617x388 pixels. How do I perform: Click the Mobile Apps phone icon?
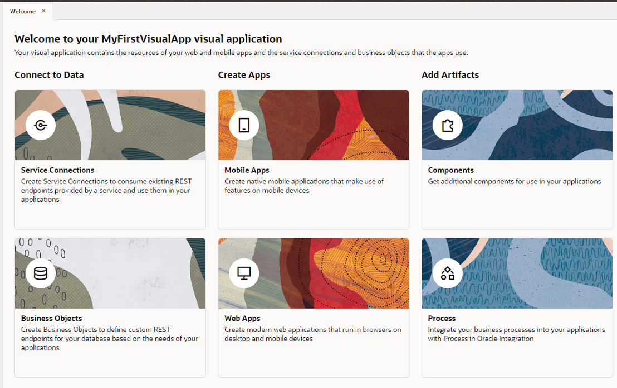tap(244, 125)
